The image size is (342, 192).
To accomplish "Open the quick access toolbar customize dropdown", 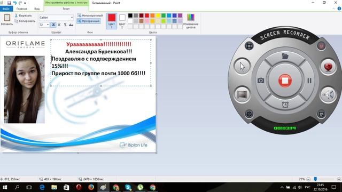I will (x=25, y=3).
